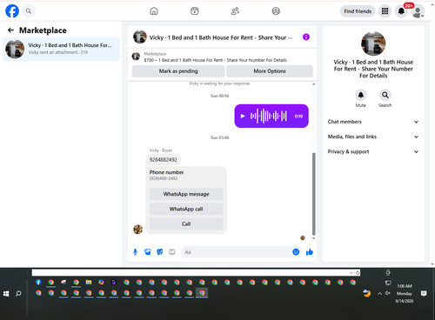Screen dimensions: 435x320
Task: Expand the Chat members section
Action: tap(373, 122)
